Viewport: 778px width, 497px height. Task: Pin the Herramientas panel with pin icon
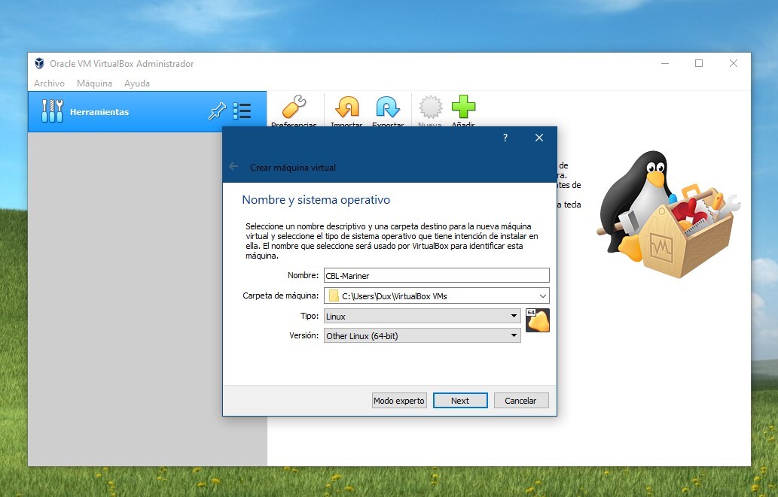click(x=217, y=111)
